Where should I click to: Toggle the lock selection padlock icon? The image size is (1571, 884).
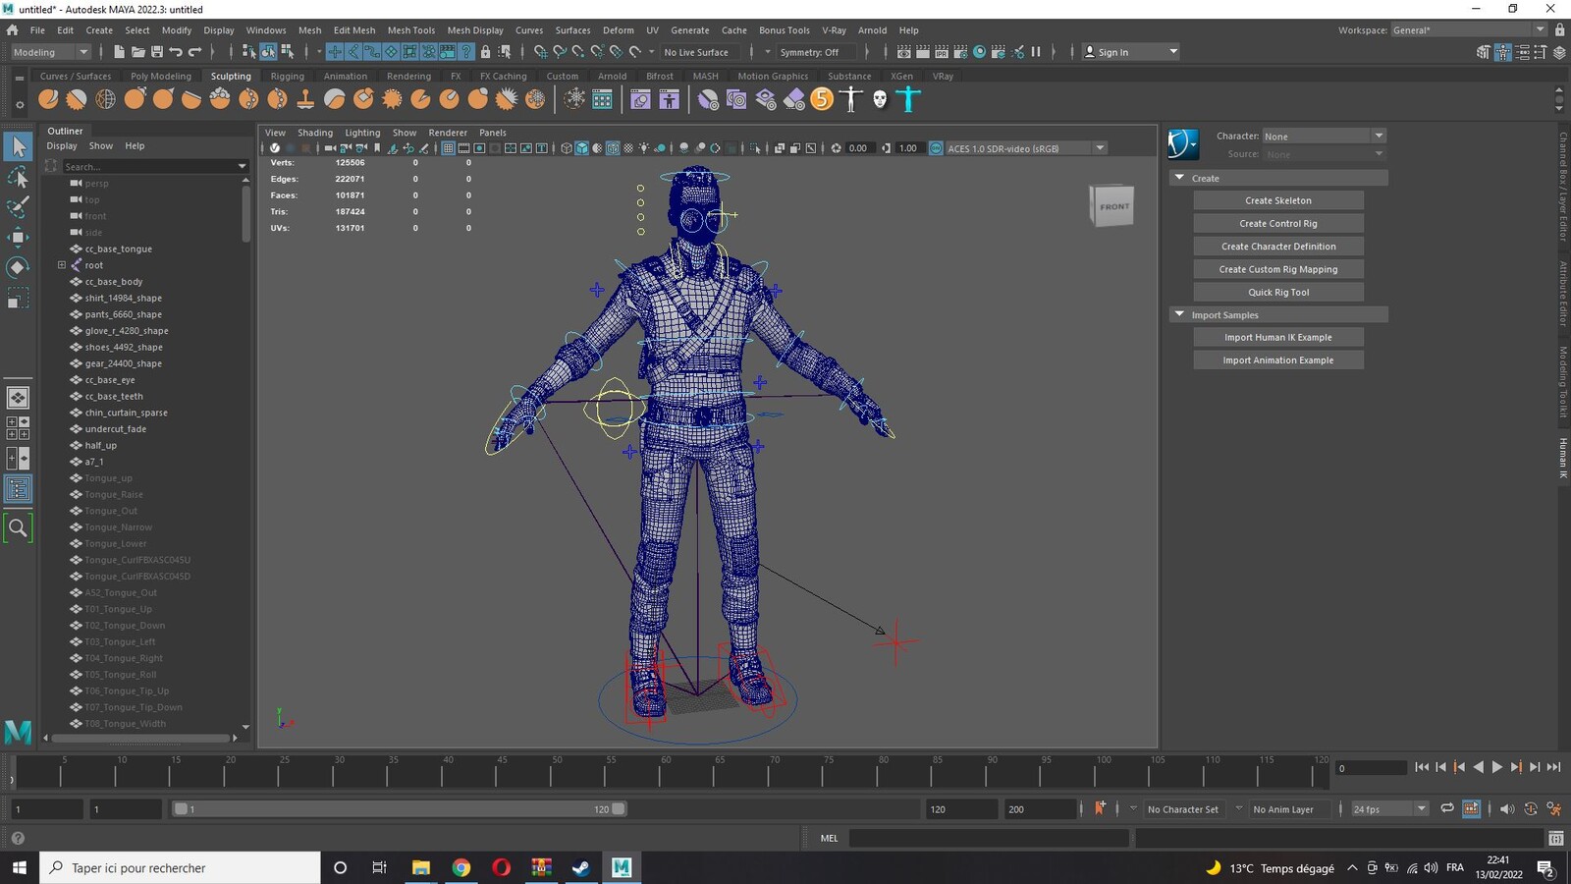coord(486,52)
